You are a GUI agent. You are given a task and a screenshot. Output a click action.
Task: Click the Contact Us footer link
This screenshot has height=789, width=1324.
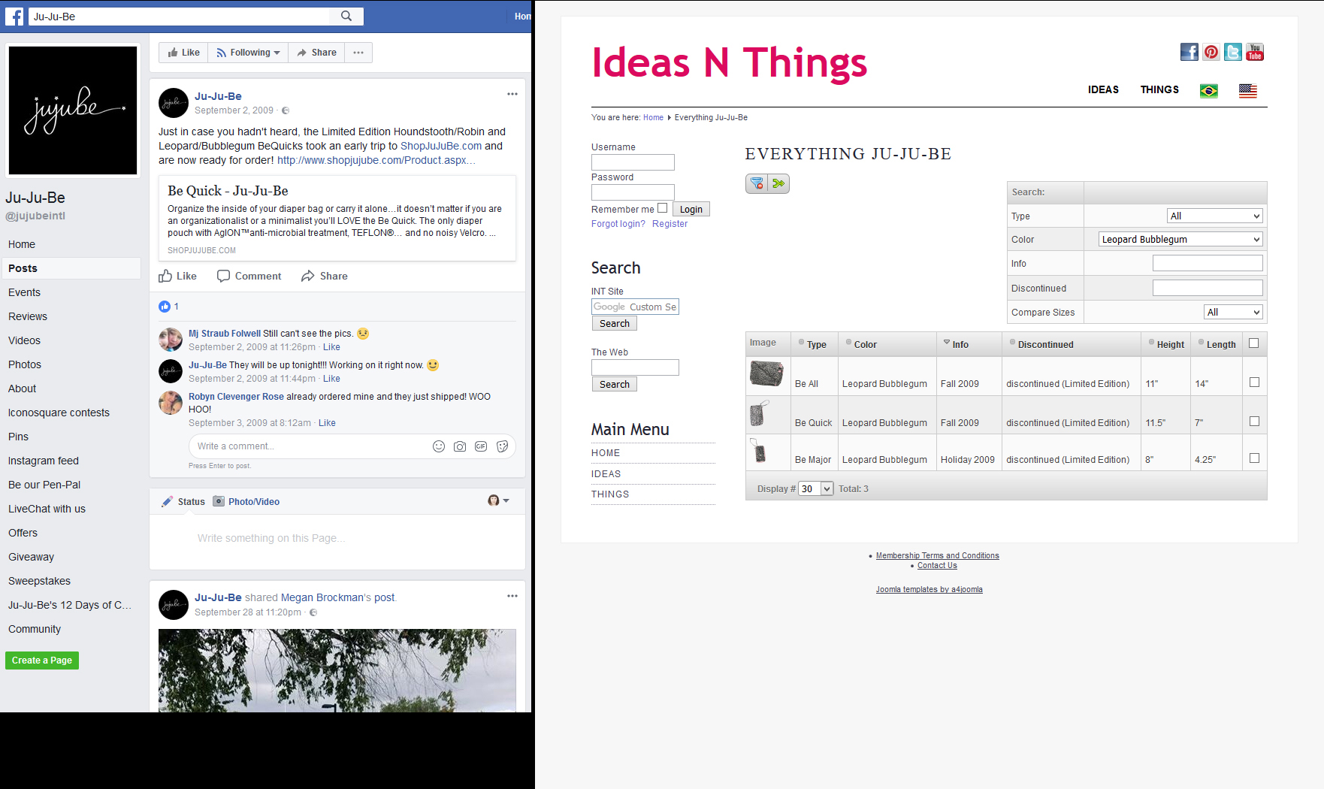[x=937, y=566]
